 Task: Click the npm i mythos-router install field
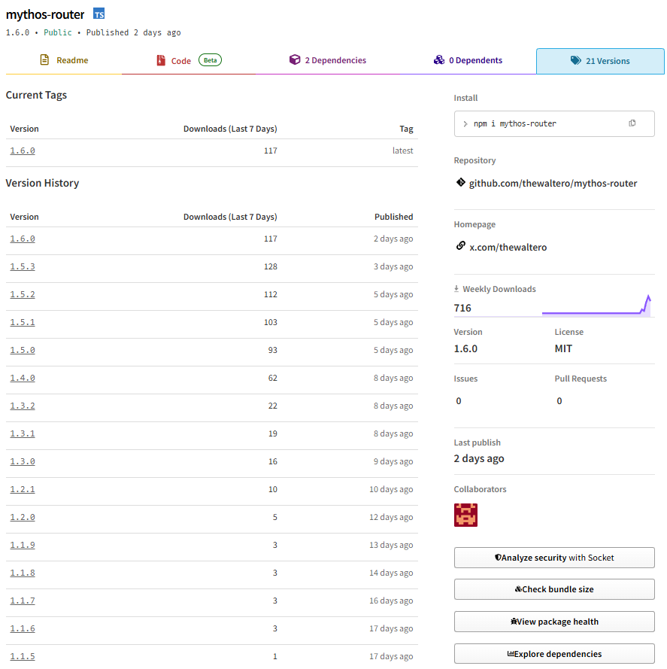pyautogui.click(x=554, y=123)
